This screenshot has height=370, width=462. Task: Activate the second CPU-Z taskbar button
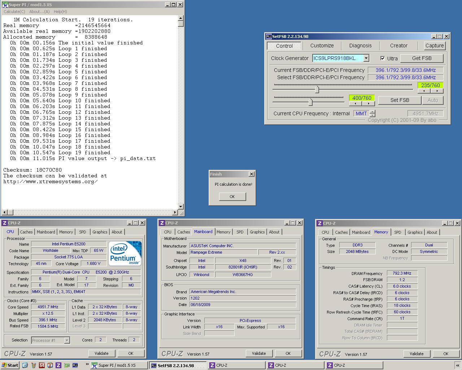coord(295,365)
